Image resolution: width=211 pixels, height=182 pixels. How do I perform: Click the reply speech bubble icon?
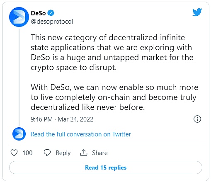point(47,153)
